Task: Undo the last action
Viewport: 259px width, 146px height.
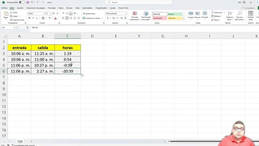Action: [32, 2]
